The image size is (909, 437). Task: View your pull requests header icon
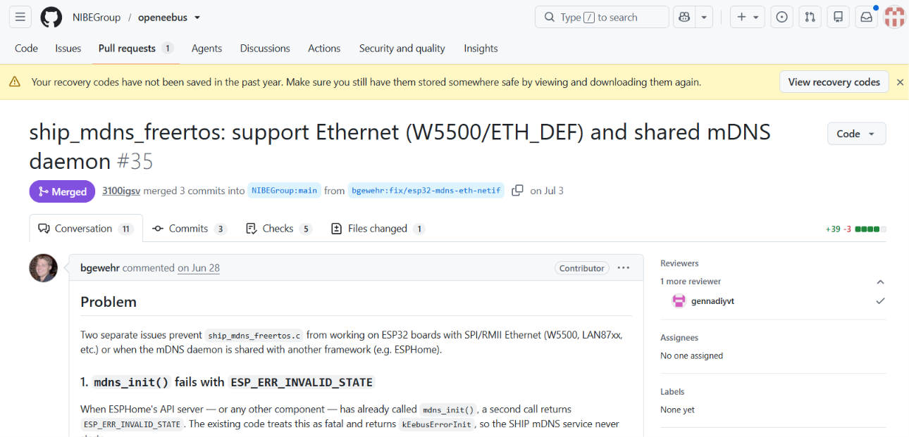[x=810, y=17]
